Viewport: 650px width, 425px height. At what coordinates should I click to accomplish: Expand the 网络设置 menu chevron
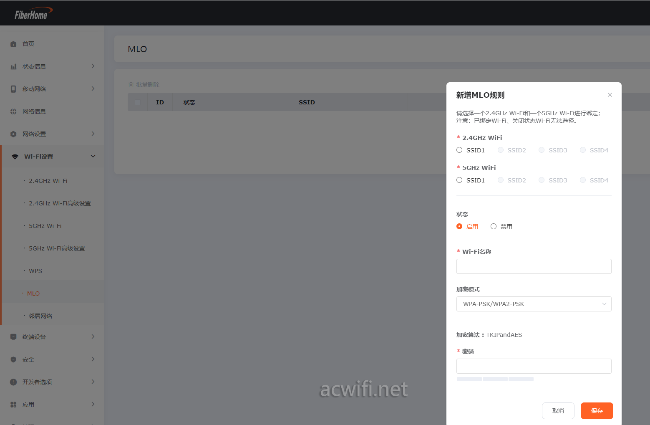click(93, 134)
